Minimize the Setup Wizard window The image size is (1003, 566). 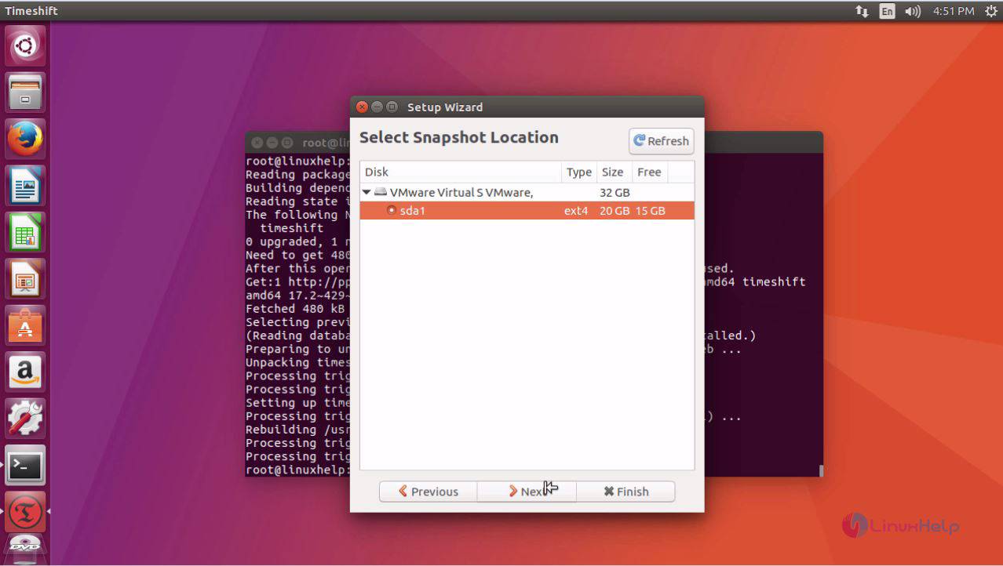tap(377, 107)
